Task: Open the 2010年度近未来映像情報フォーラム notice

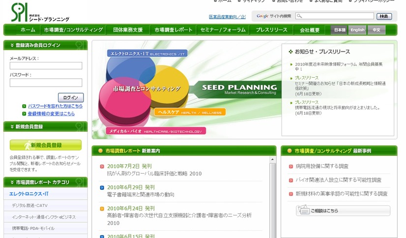Action: click(x=339, y=66)
